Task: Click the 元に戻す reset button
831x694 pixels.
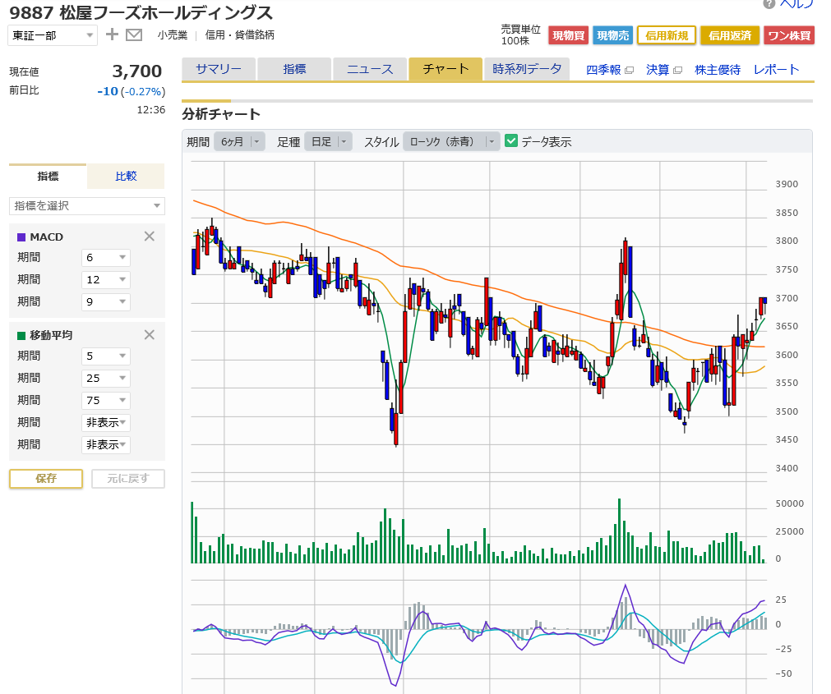Action: pos(128,479)
